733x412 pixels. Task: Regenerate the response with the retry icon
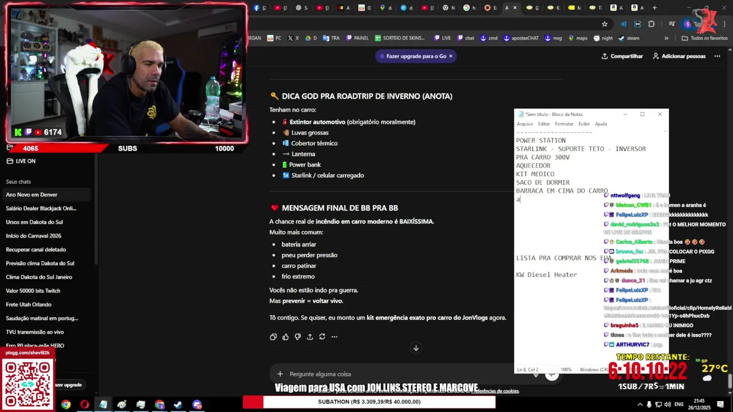(x=322, y=337)
